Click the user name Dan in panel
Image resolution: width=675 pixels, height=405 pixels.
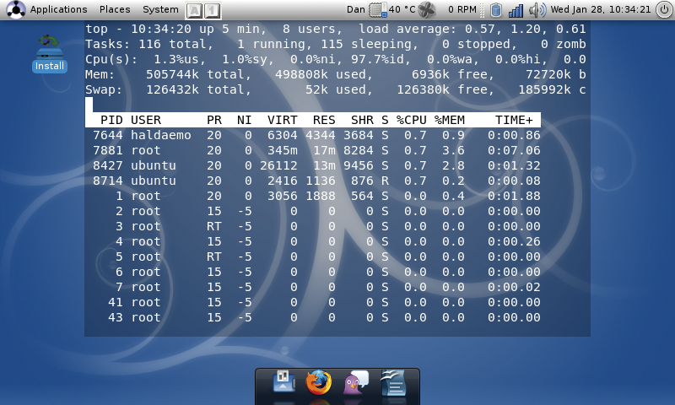point(355,9)
